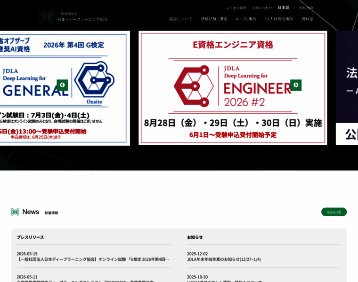
Task: Open the E資格 ENGINEER 2026 #2 banner
Action: click(x=233, y=88)
